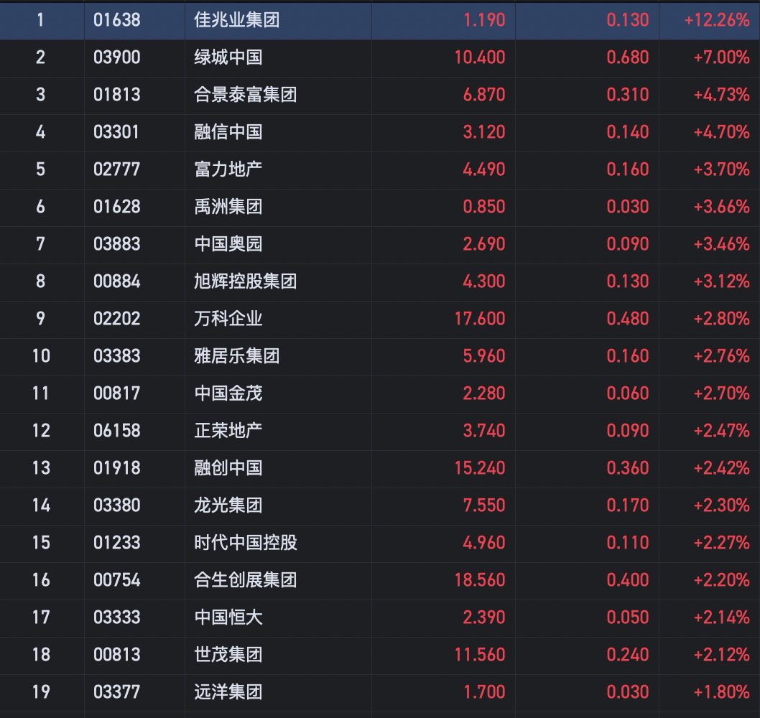The height and width of the screenshot is (718, 760).
Task: Click stock code 03900
Action: (116, 57)
